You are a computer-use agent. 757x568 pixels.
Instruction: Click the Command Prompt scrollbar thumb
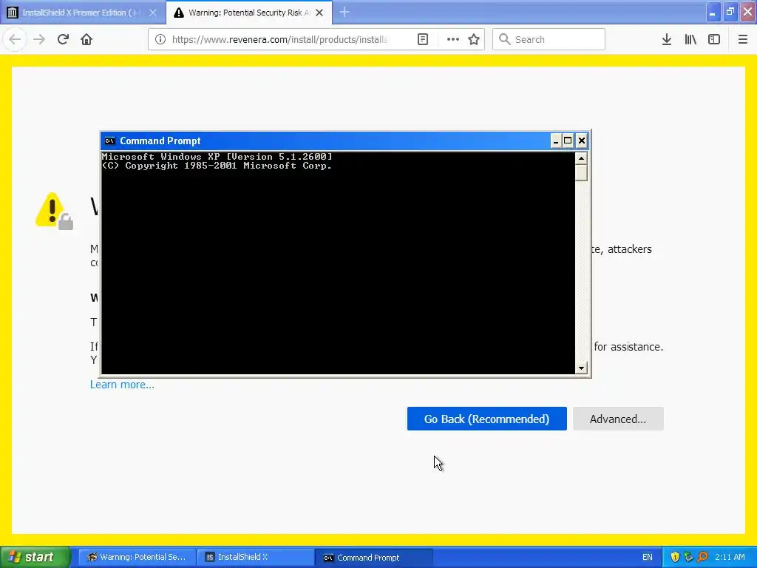[581, 173]
